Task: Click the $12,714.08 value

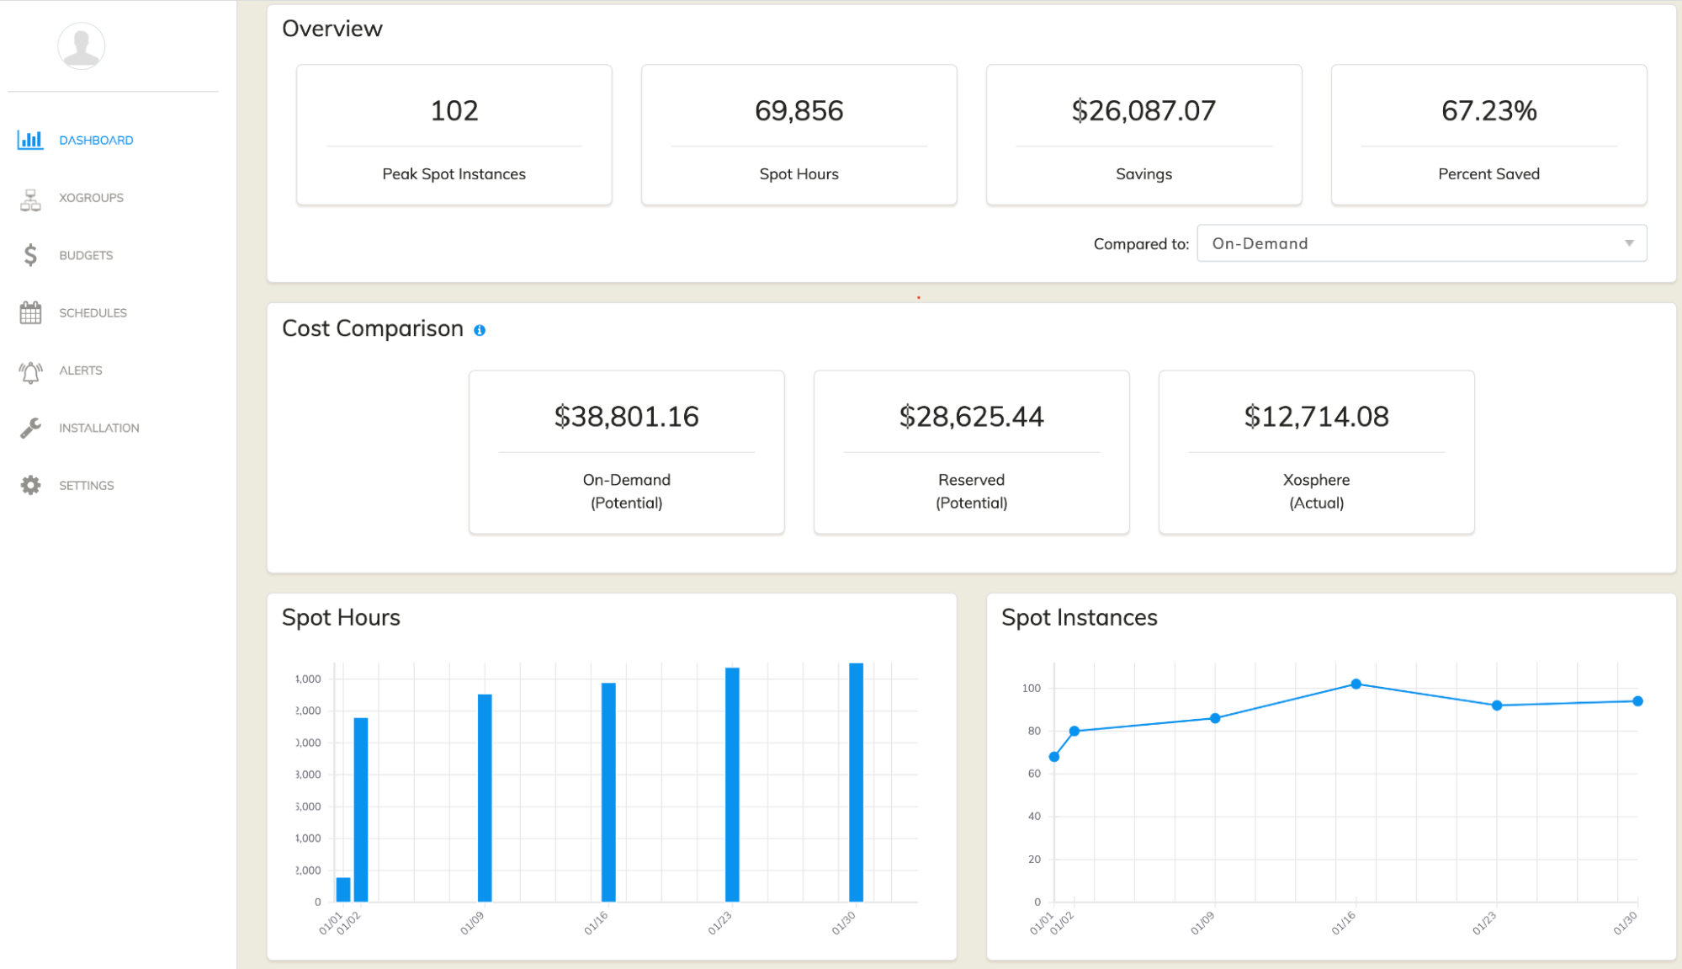Action: [x=1317, y=417]
